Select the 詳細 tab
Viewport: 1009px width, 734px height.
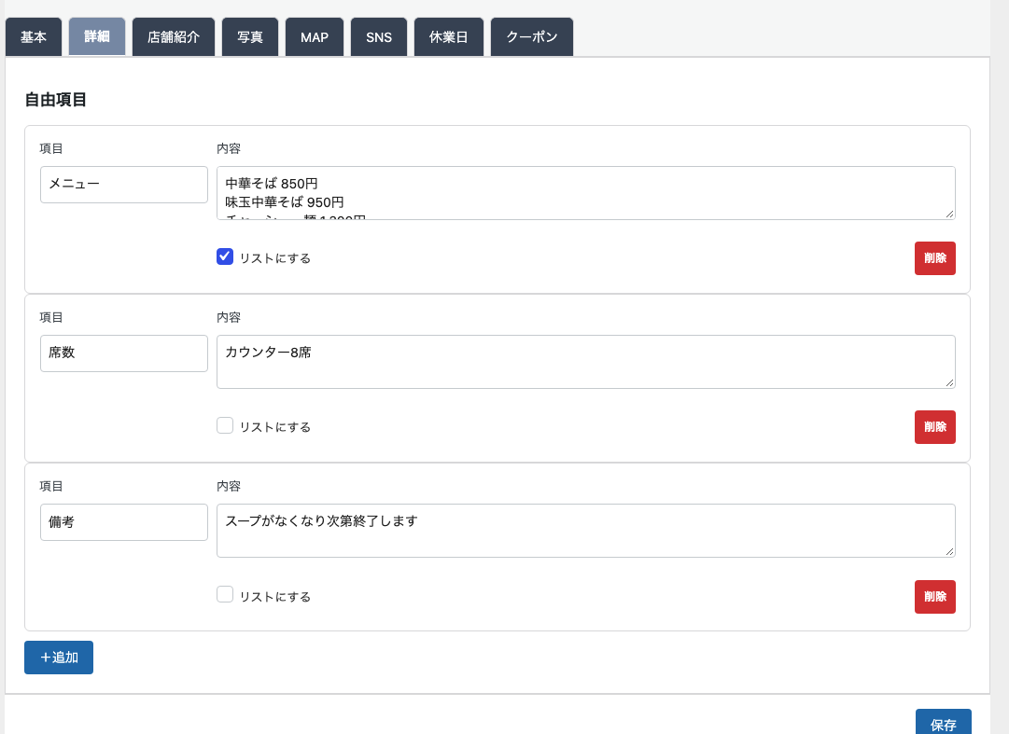point(96,36)
